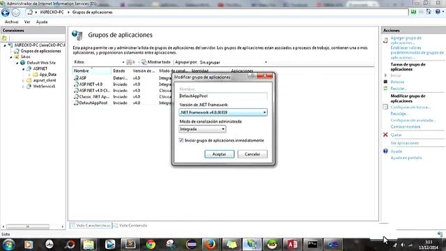Expand the aspnet_client tree node
The image size is (446, 251).
pos(23,81)
